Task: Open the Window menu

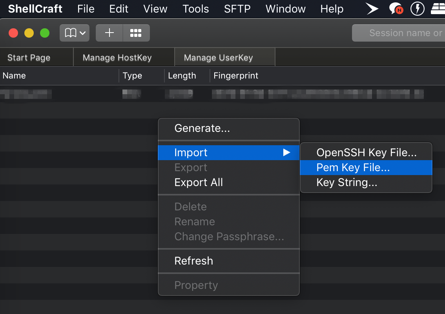Action: pyautogui.click(x=286, y=9)
